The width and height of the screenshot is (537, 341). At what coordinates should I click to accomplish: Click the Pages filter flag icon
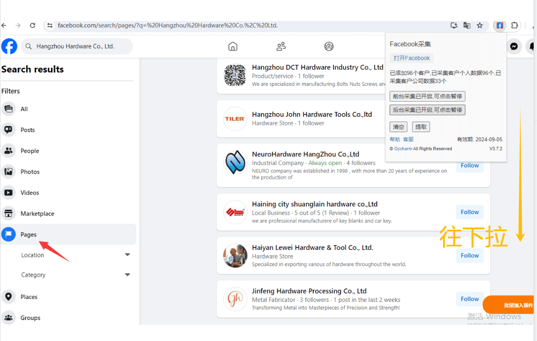tap(9, 234)
